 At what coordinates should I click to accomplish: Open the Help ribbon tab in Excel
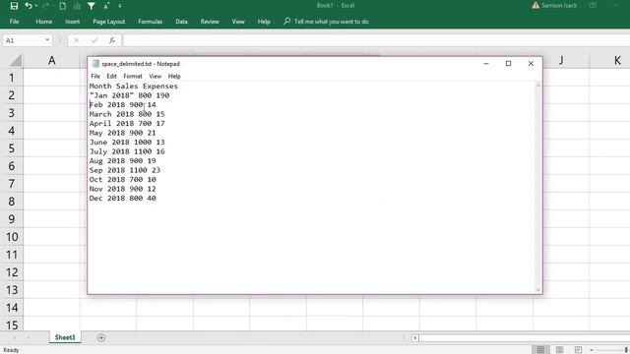[264, 22]
